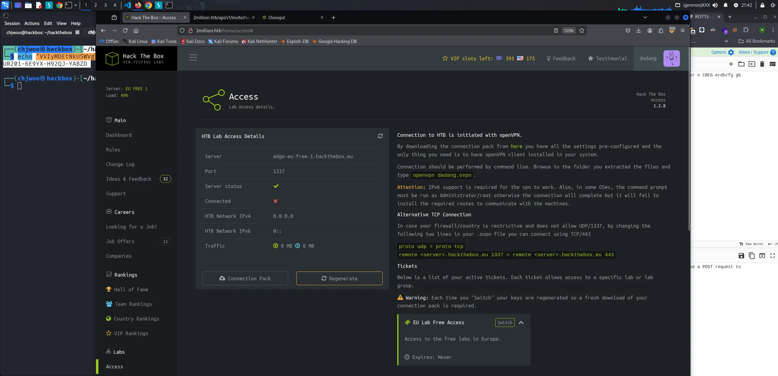Expand hidden bookmarks chevron in Chrome
The image size is (778, 376).
click(726, 41)
